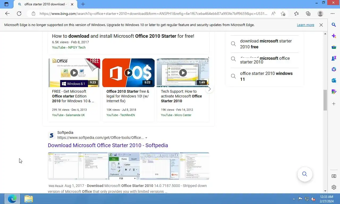Open the profile avatar icon
Screen dimensions: 340x204
point(320,14)
